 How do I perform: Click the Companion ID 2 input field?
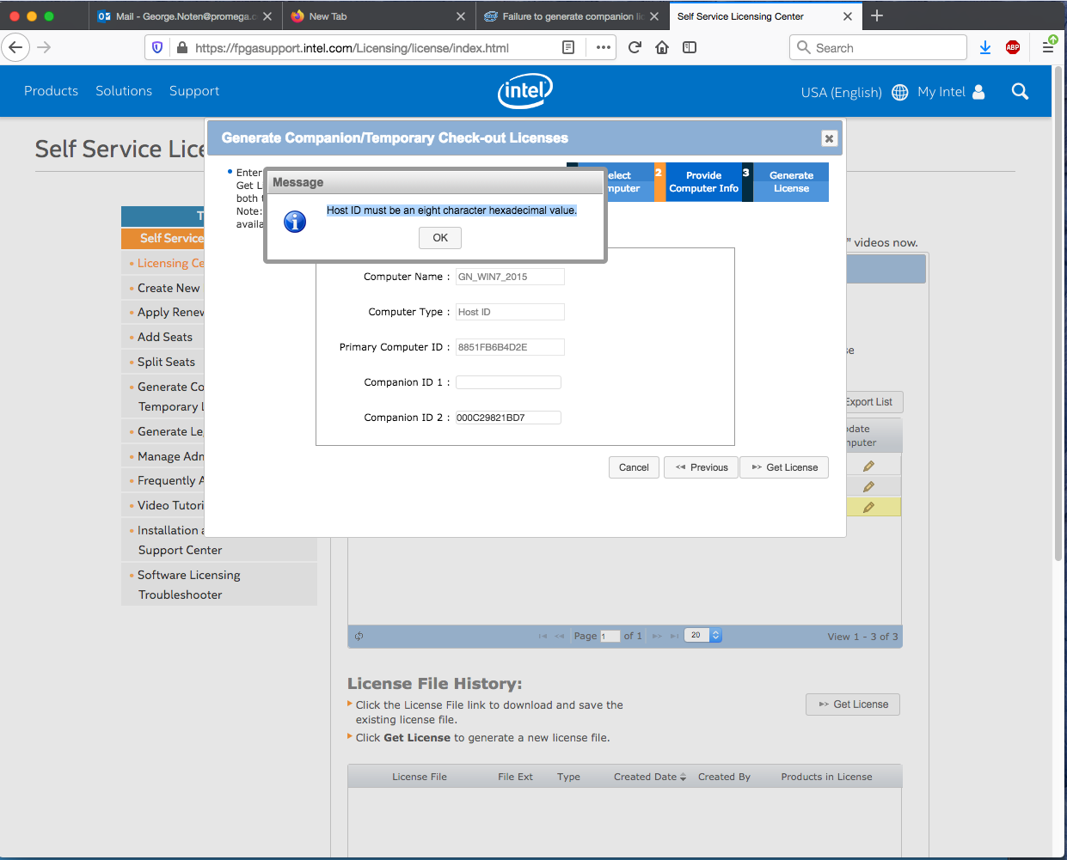(508, 418)
